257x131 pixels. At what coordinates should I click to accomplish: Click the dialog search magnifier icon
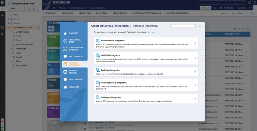point(195,26)
